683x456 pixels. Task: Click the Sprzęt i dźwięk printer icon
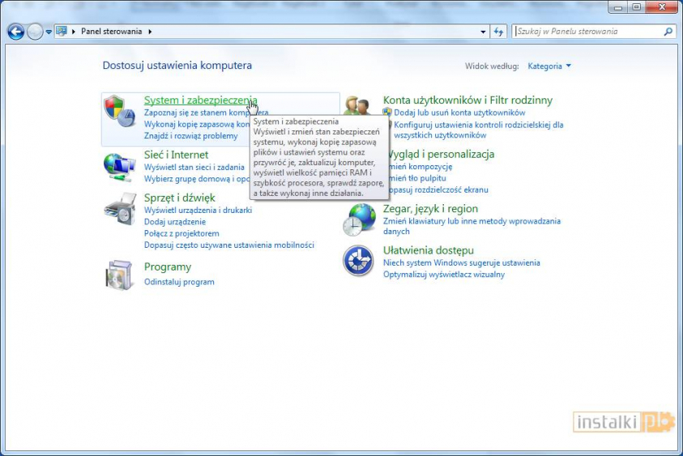pos(120,208)
